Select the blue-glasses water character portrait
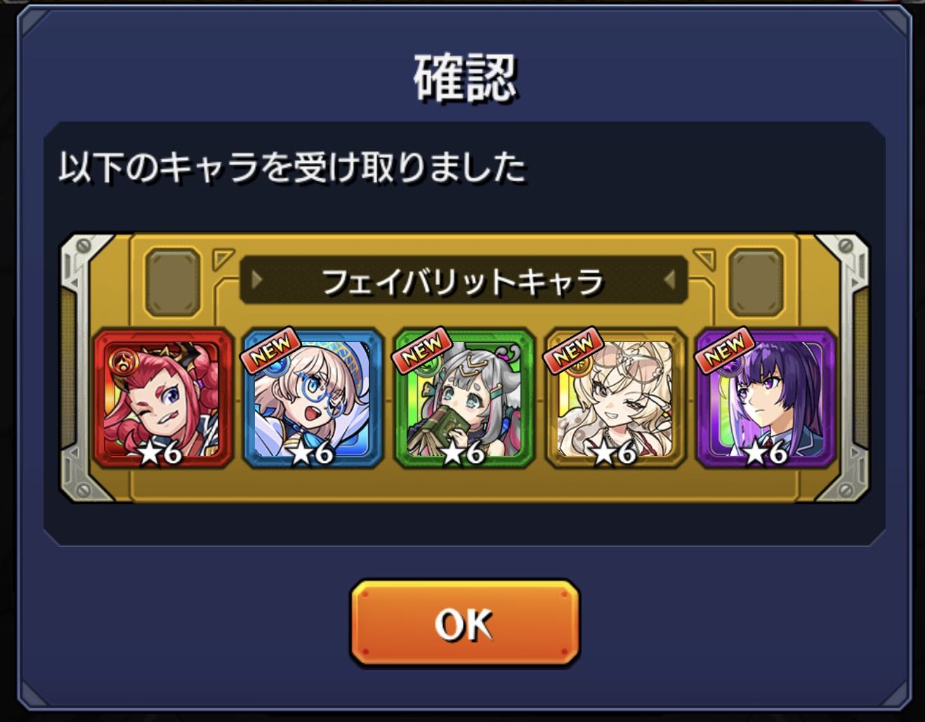925x722 pixels. pyautogui.click(x=313, y=398)
